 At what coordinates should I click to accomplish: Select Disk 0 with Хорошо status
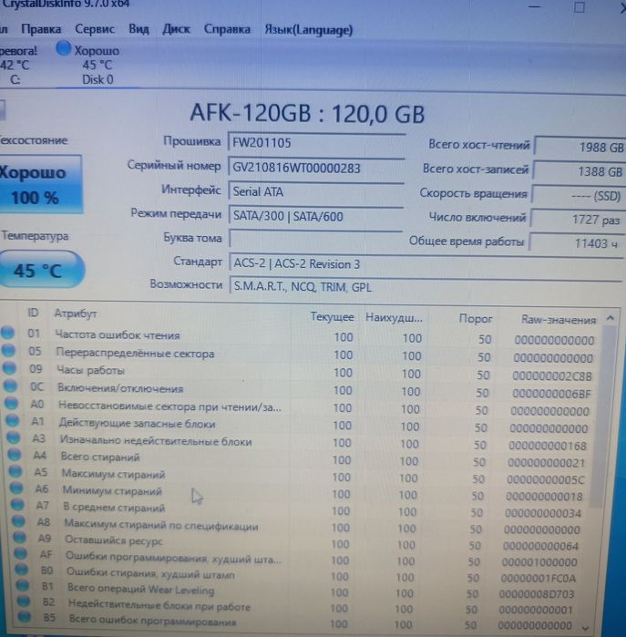point(97,65)
